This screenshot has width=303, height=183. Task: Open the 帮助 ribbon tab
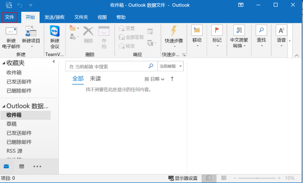121,17
